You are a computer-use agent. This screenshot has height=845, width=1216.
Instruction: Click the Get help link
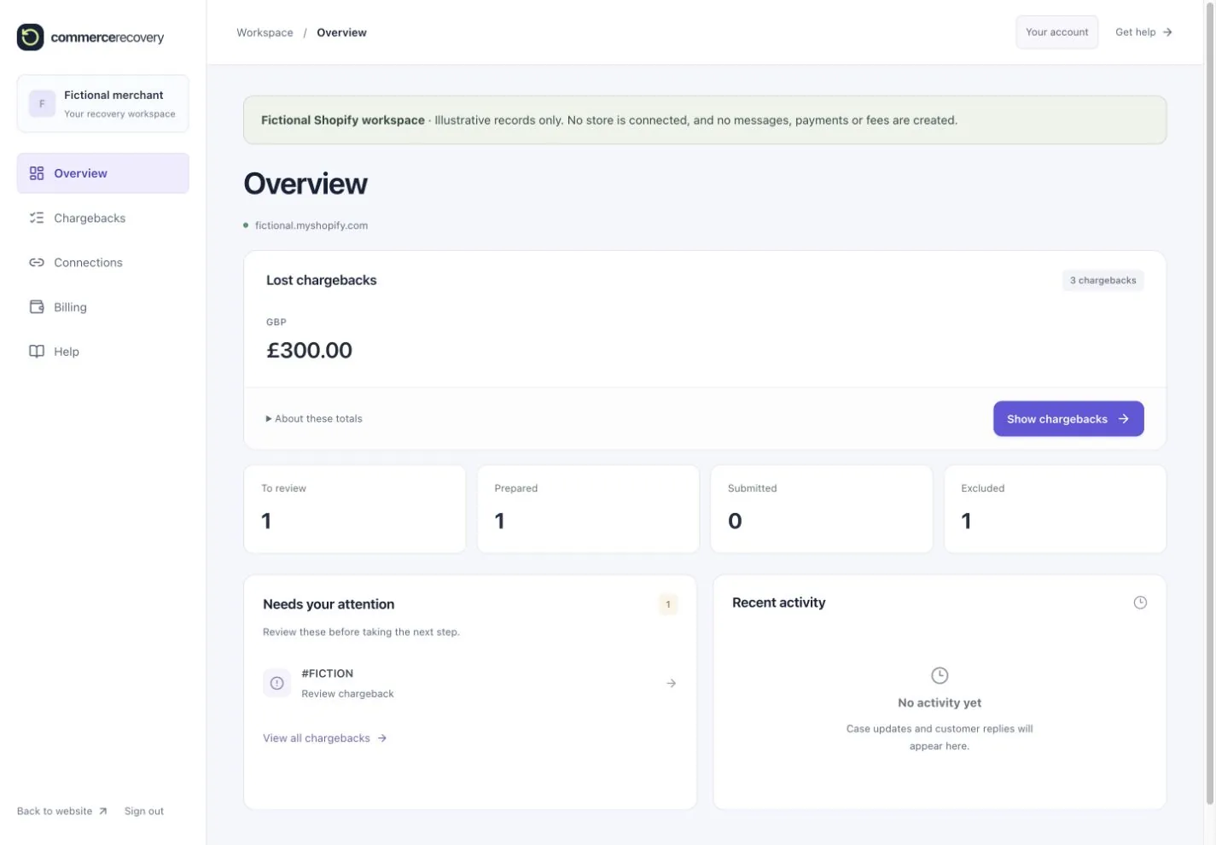coord(1143,32)
